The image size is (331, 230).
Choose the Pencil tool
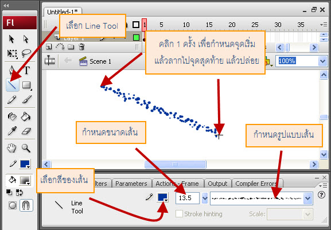(x=12, y=100)
